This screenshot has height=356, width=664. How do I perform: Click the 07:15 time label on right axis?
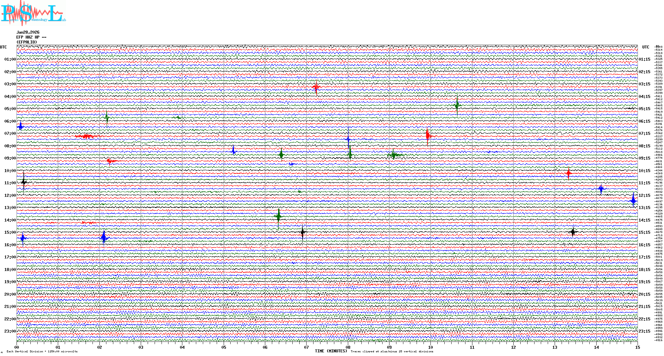pos(644,133)
